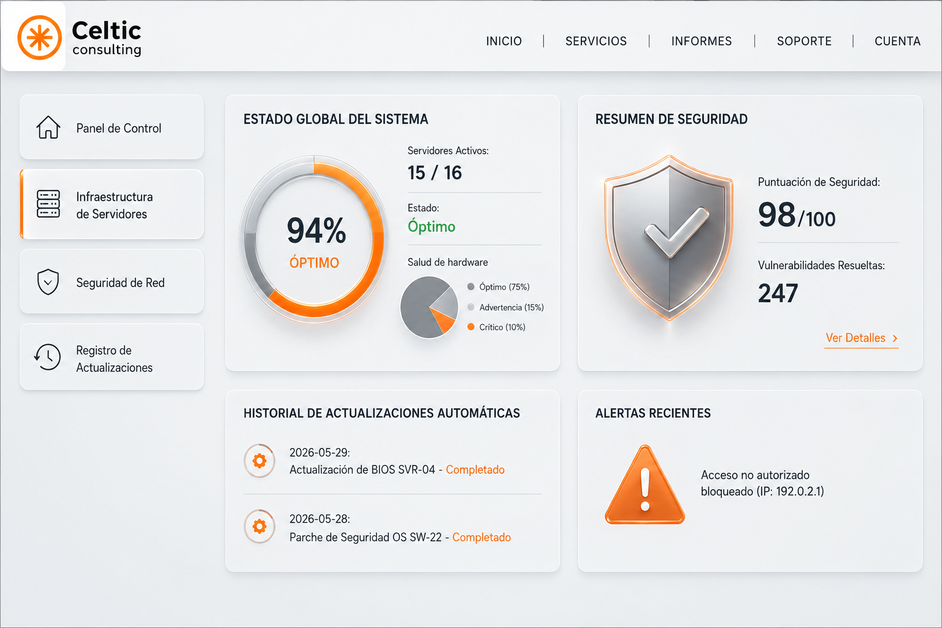Click the Salud de hardware label
942x628 pixels.
(x=448, y=262)
